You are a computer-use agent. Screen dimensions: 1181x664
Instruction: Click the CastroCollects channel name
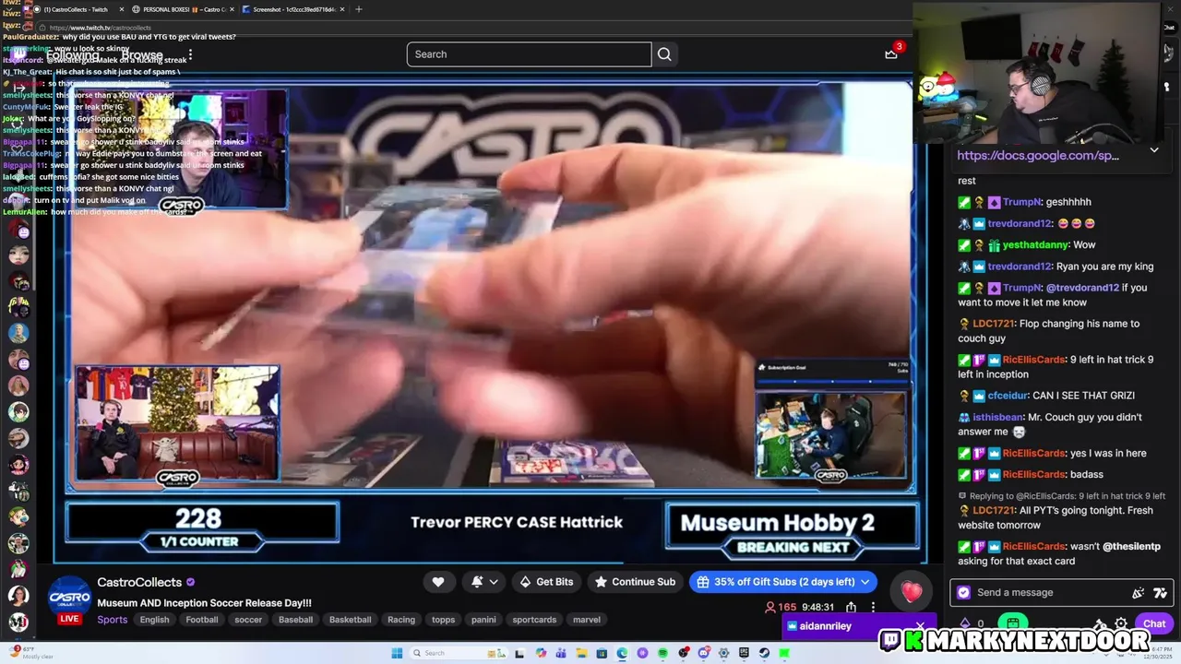point(139,583)
